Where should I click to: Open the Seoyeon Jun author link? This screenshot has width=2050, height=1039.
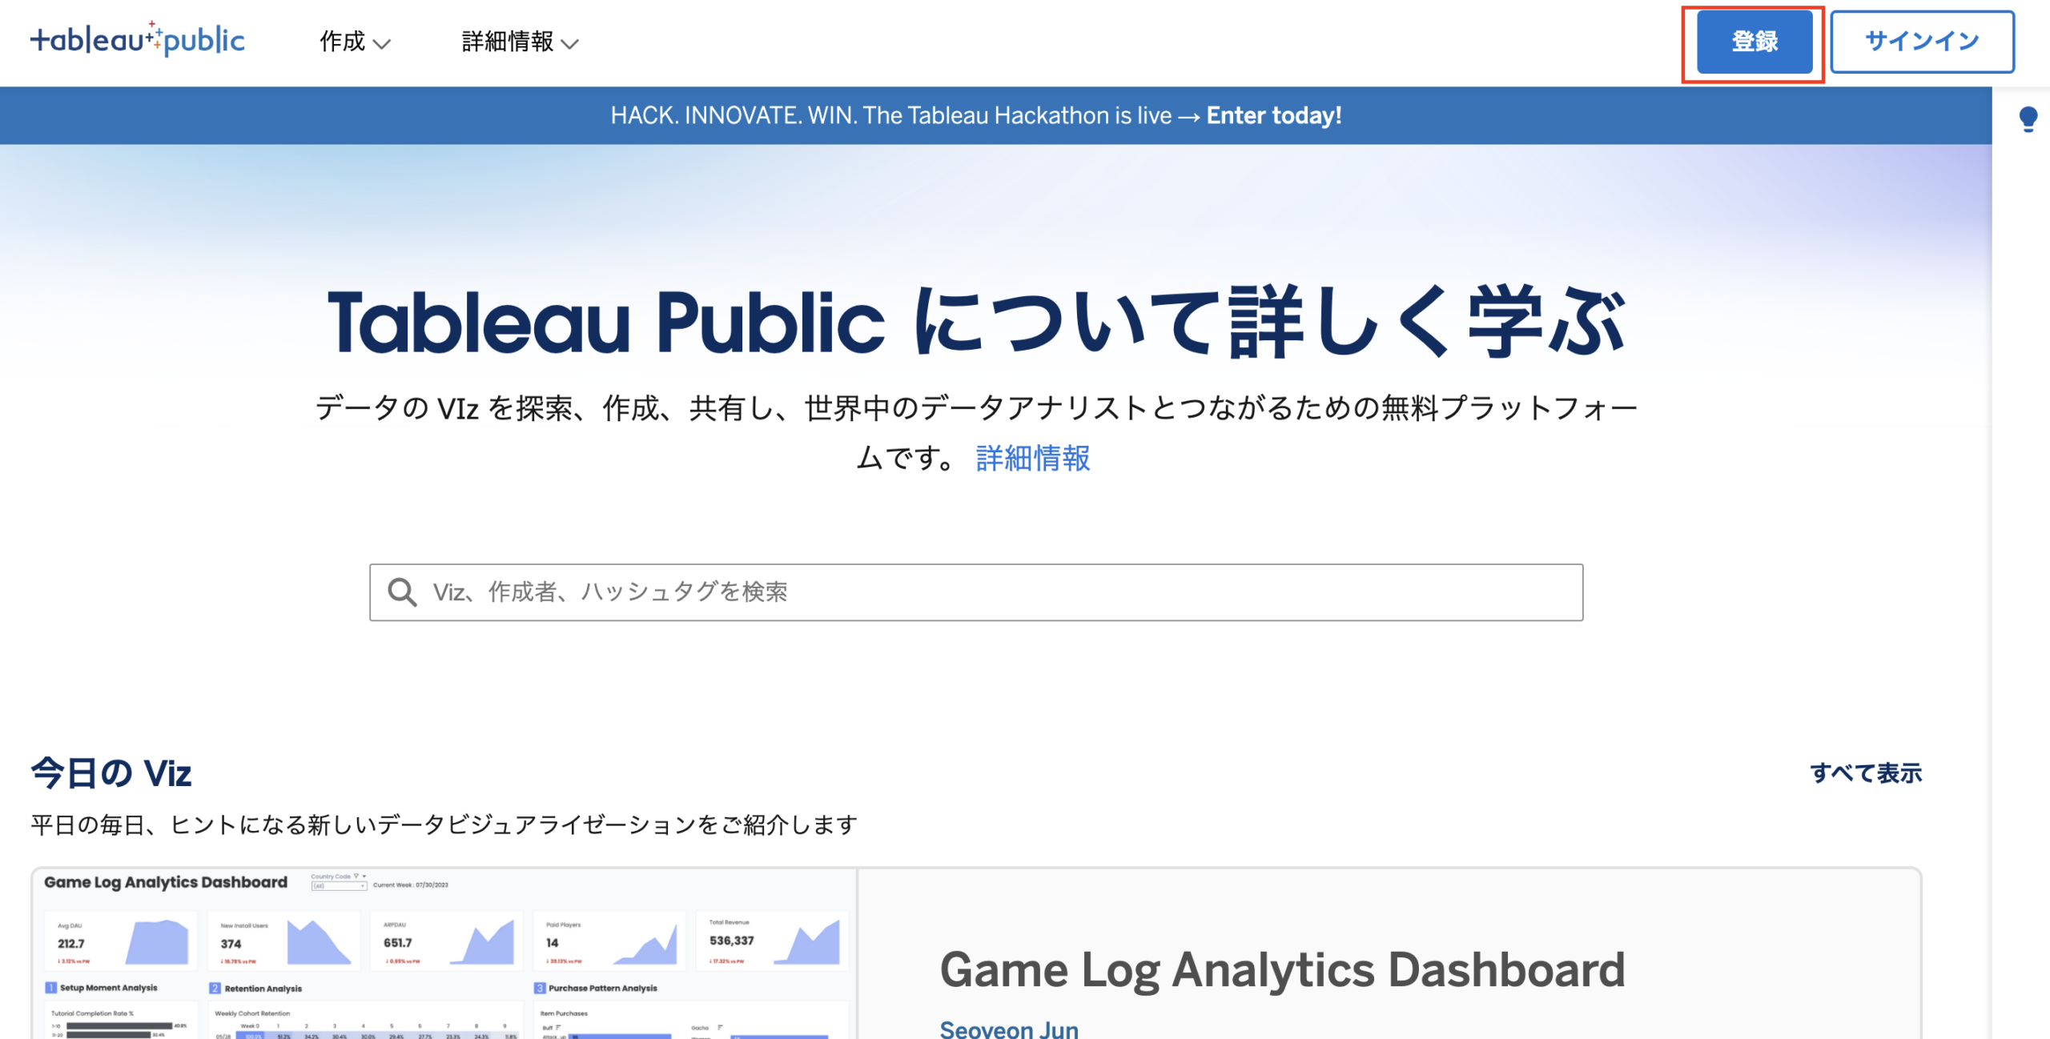(x=1008, y=1029)
